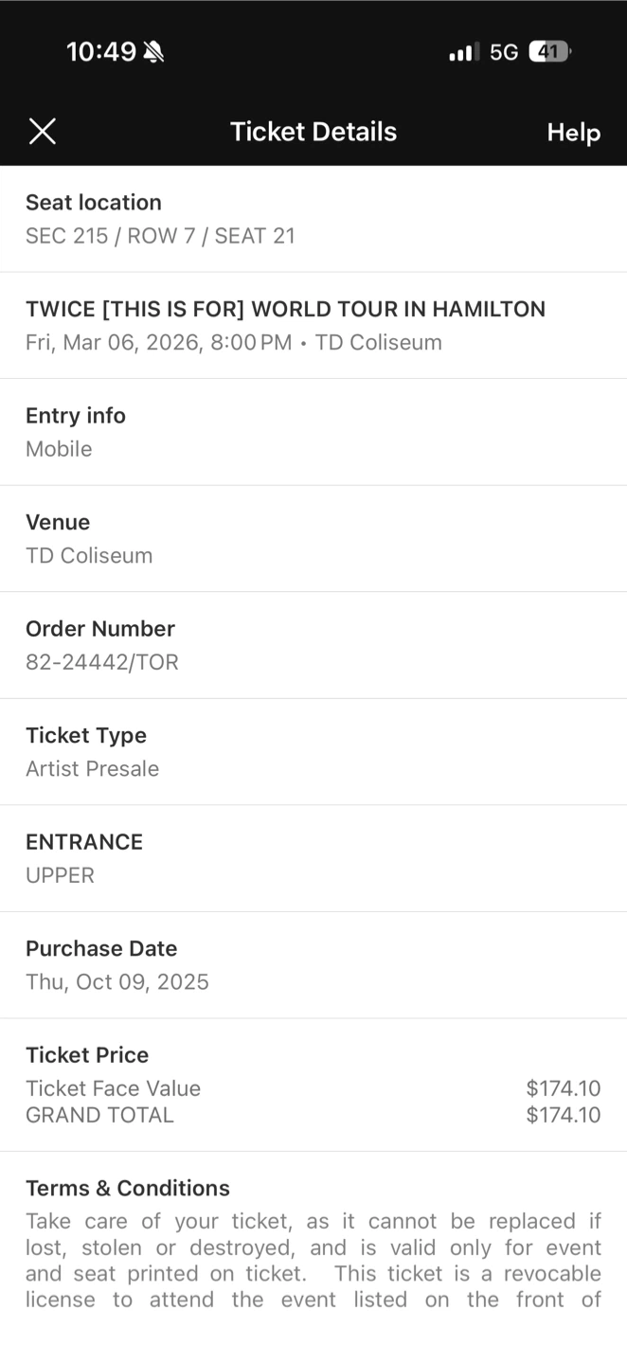The height and width of the screenshot is (1364, 627).
Task: Tap the TWICE world tour event title
Action: 285,309
